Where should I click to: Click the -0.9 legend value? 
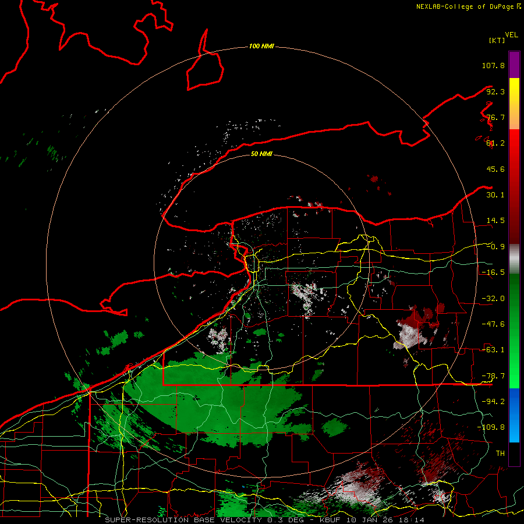(x=495, y=247)
